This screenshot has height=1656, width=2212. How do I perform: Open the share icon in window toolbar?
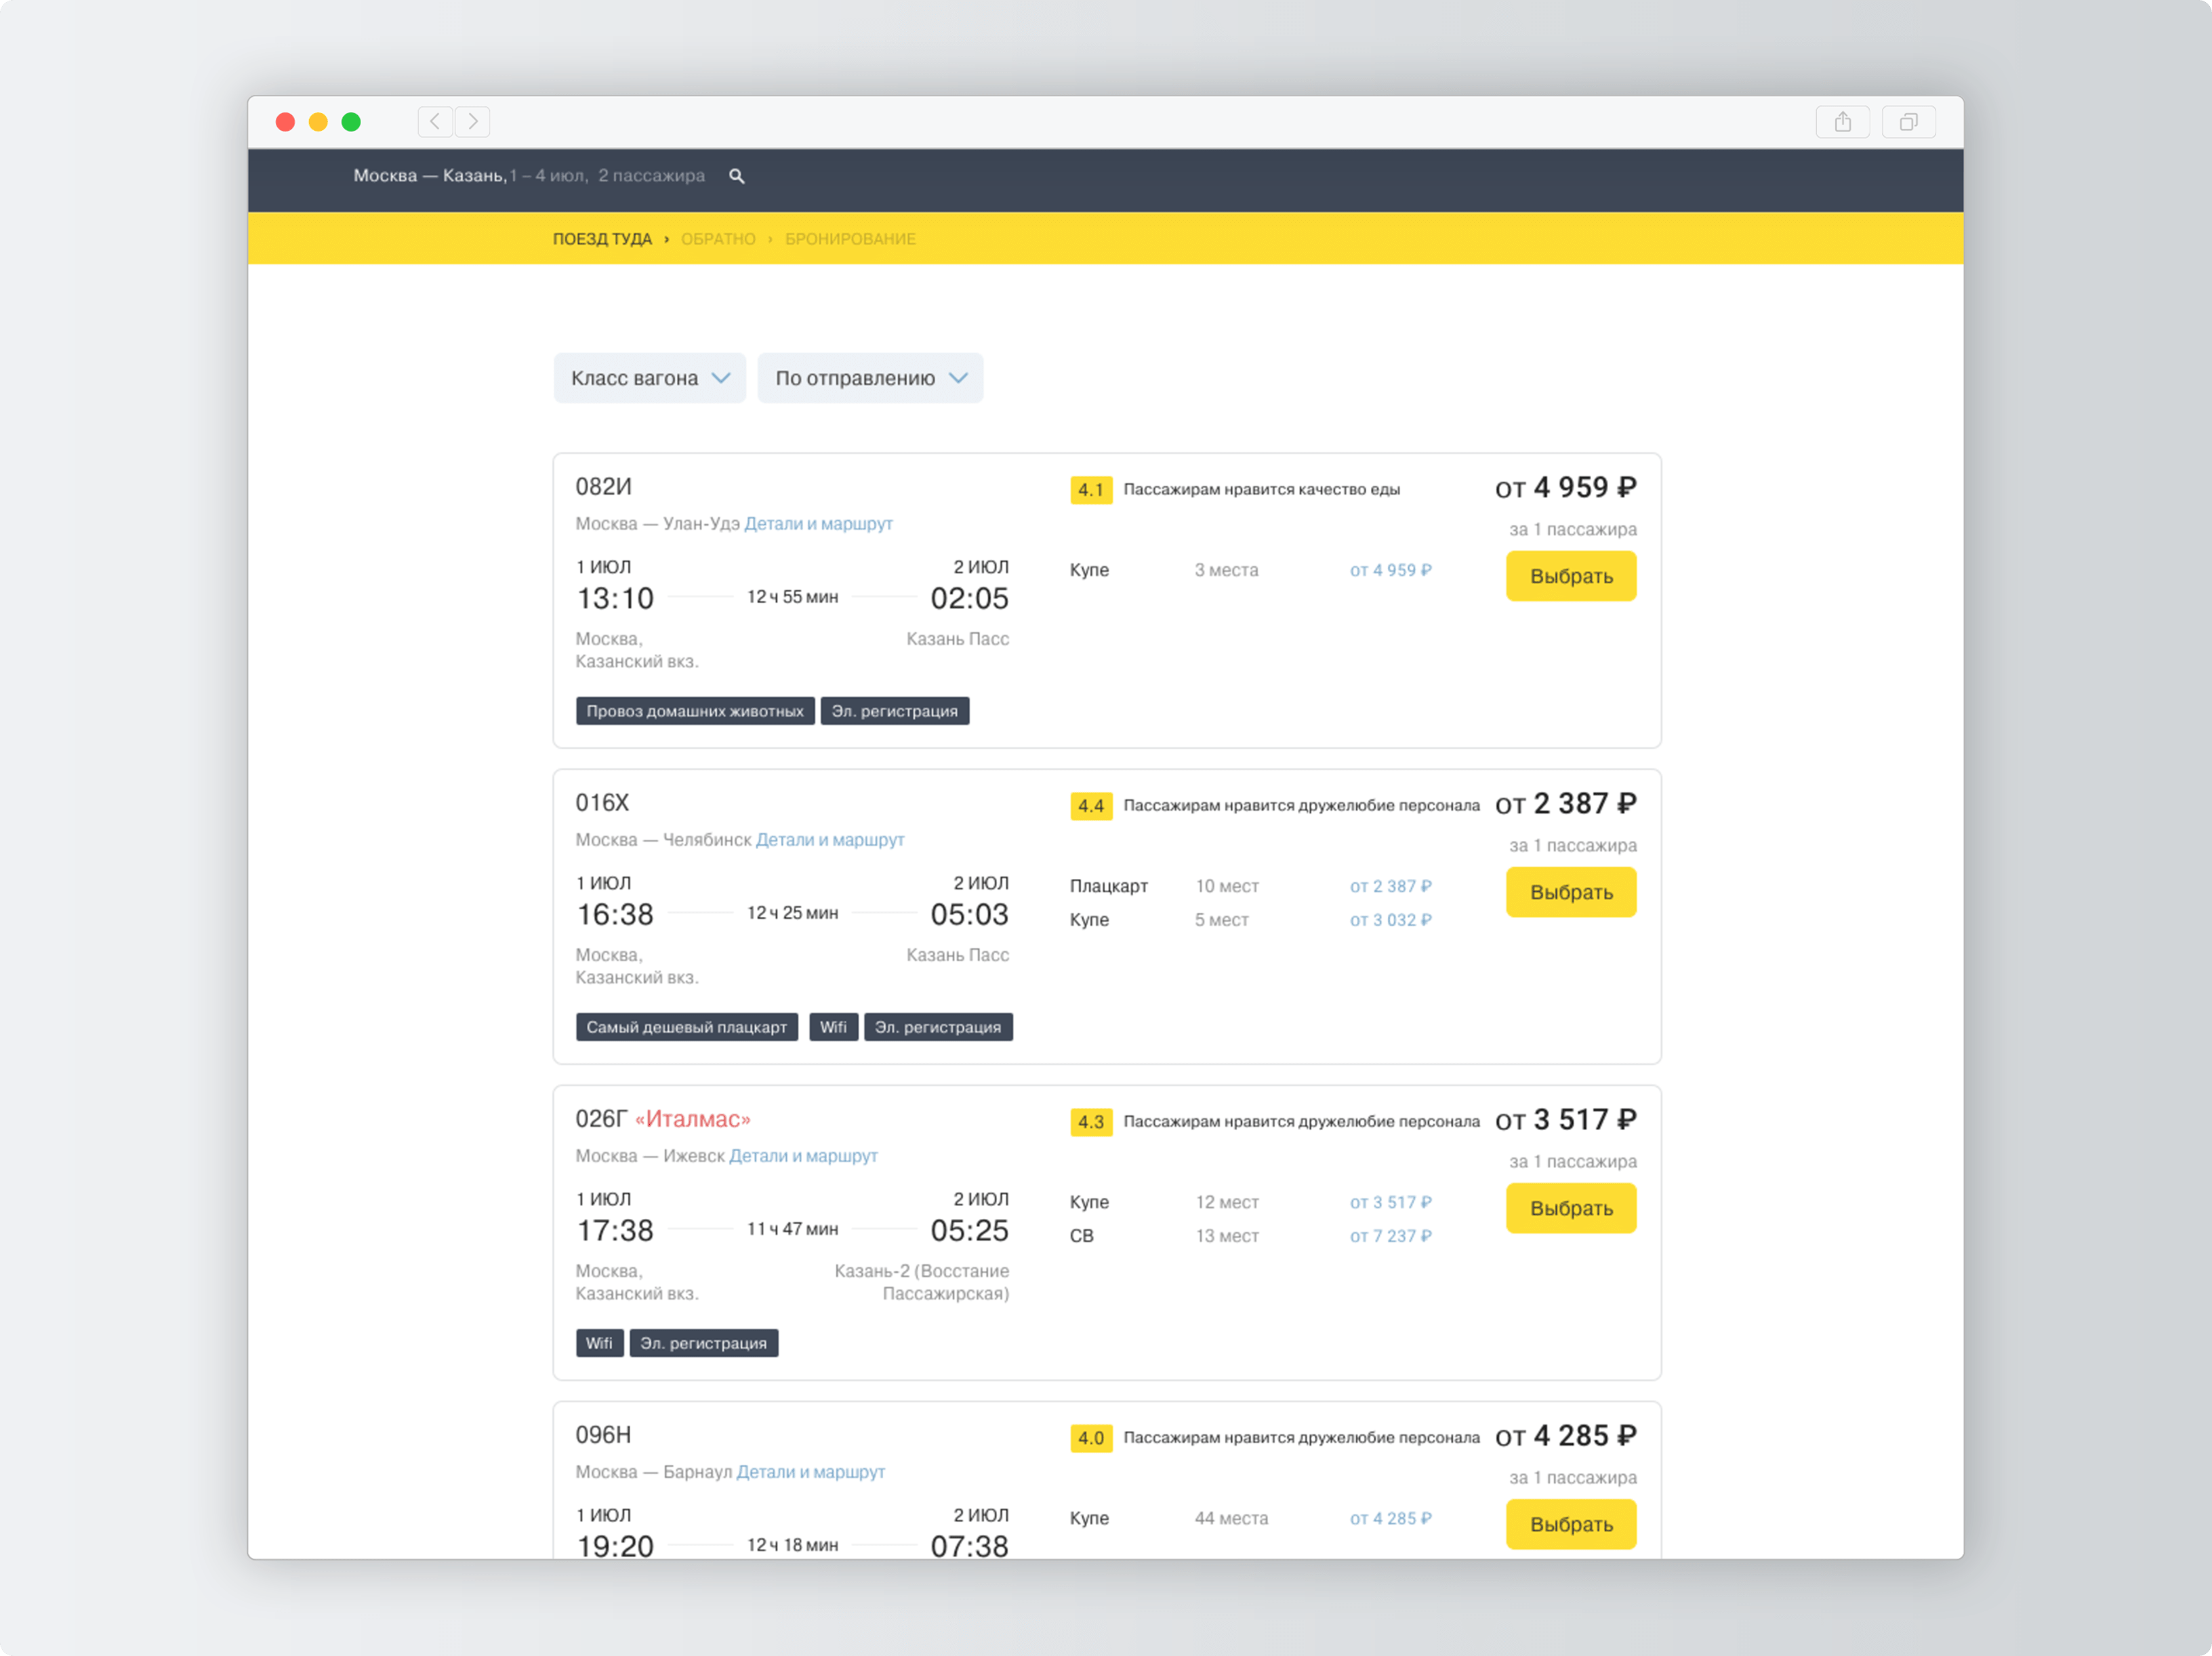(x=1843, y=122)
